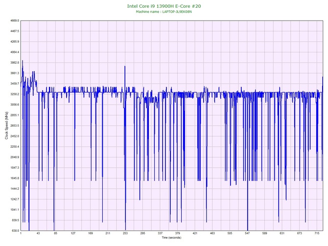Image resolution: width=328 pixels, height=246 pixels.
Task: Click the 3661.3 y-axis value
Action: (15, 73)
